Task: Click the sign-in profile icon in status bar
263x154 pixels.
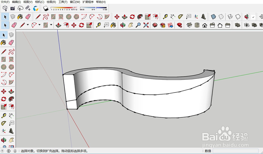Action: [x=15, y=151]
